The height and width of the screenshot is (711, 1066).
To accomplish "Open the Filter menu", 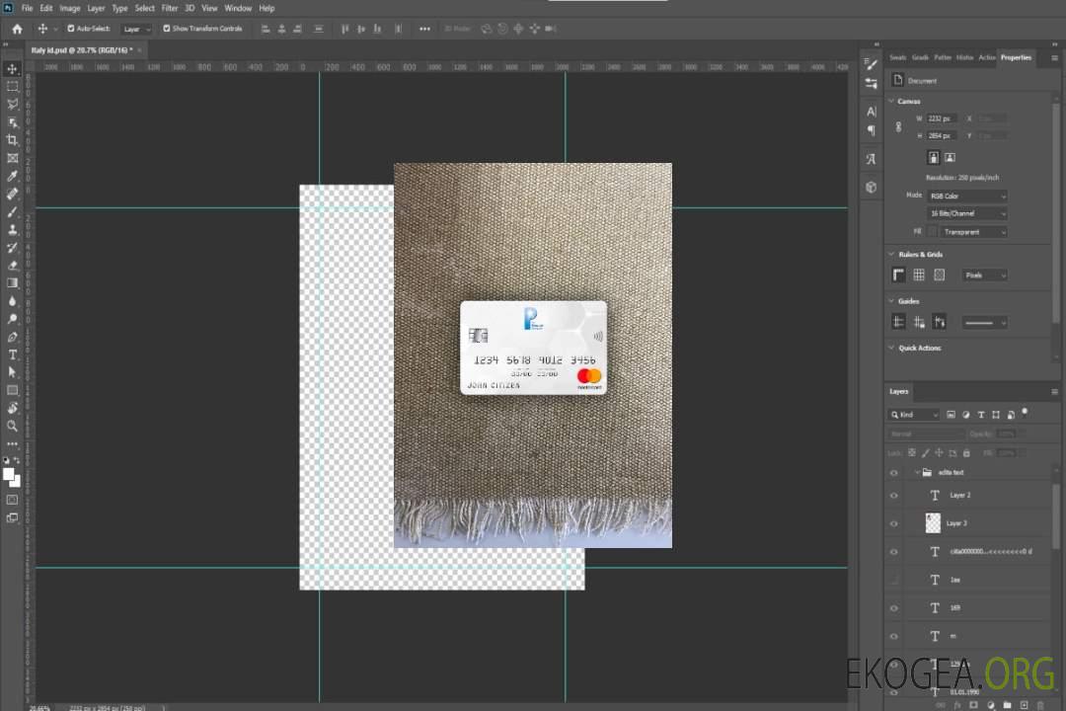I will (x=170, y=8).
